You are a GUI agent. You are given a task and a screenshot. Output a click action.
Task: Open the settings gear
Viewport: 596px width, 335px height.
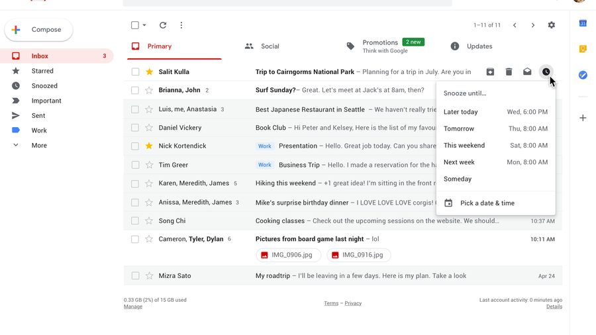click(552, 25)
